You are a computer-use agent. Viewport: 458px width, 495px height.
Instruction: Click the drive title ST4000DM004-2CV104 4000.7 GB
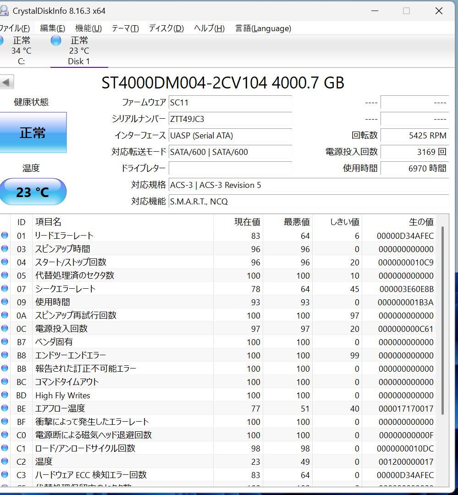223,82
